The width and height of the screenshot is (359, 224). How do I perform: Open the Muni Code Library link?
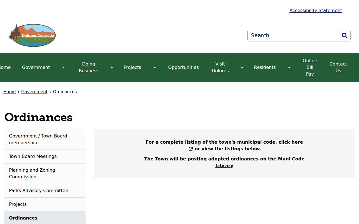point(260,162)
